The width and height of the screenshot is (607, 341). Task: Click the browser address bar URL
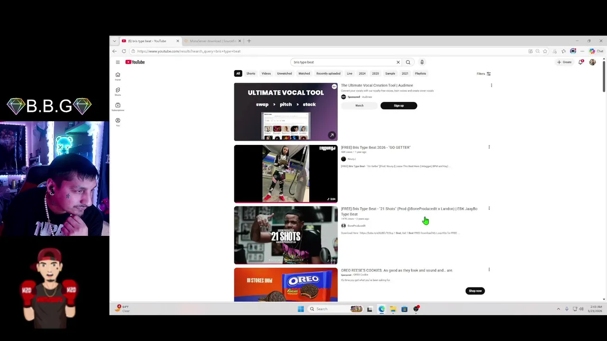[x=189, y=51]
